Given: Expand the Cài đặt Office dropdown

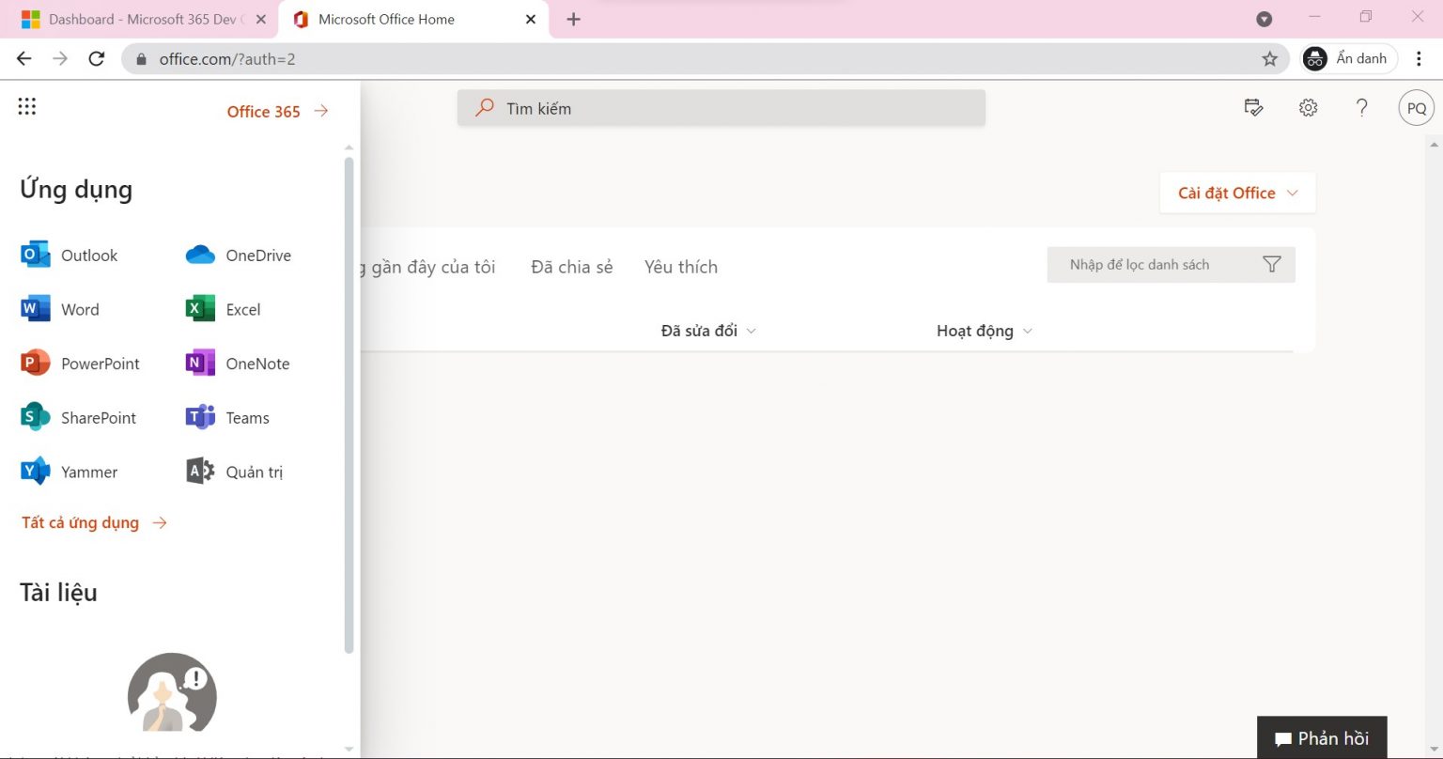Looking at the screenshot, I should [x=1237, y=193].
